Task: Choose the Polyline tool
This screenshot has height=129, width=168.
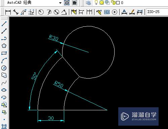Action: tap(4, 38)
